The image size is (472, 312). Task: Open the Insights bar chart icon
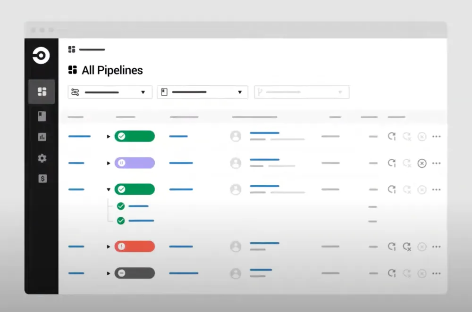42,137
